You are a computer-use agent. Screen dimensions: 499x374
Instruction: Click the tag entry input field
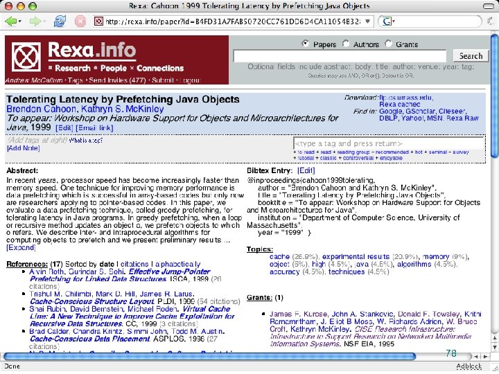pos(389,143)
